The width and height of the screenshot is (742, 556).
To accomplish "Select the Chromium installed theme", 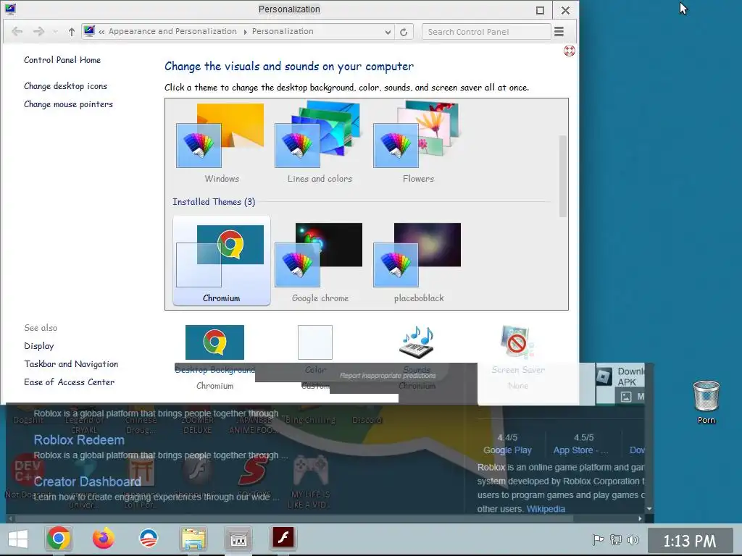I will [x=222, y=261].
